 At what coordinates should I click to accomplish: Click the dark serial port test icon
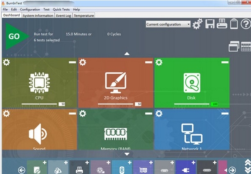click(207, 170)
